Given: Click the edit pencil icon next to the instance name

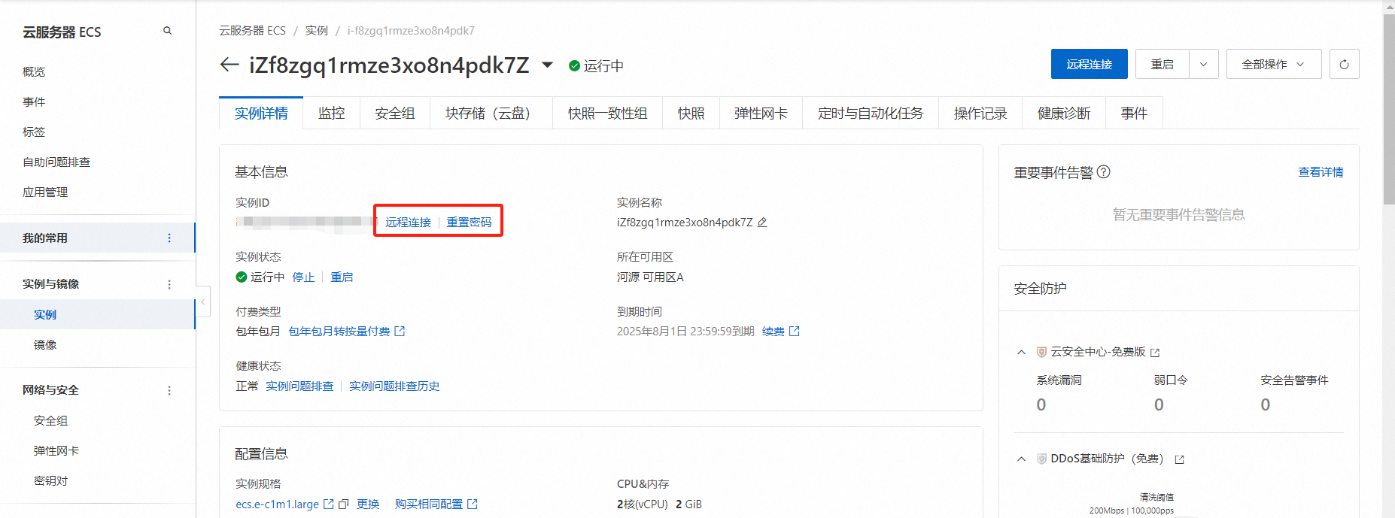Looking at the screenshot, I should pos(762,222).
